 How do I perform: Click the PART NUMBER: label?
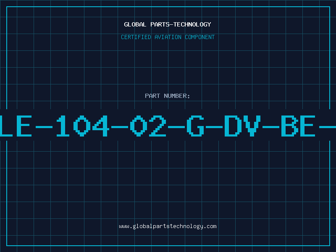click(x=167, y=96)
